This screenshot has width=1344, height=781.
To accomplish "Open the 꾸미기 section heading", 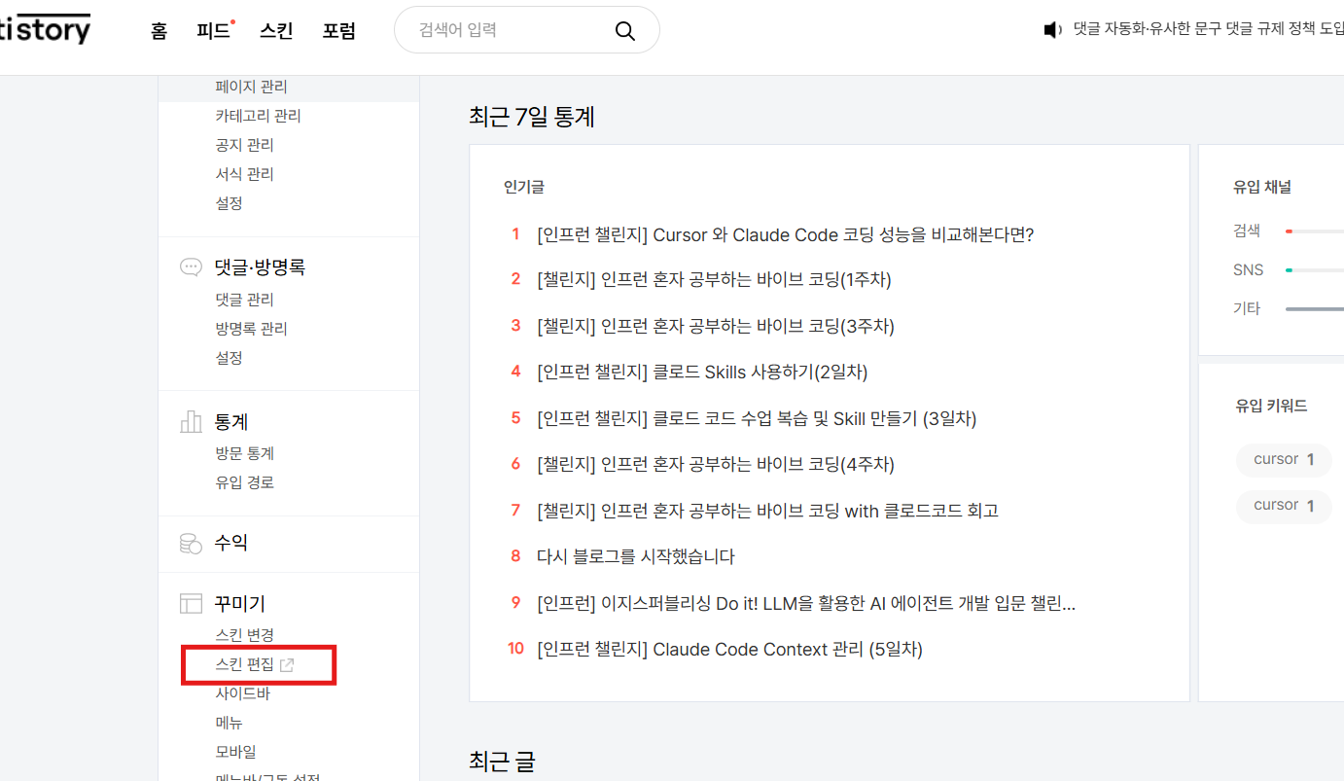I will coord(240,604).
